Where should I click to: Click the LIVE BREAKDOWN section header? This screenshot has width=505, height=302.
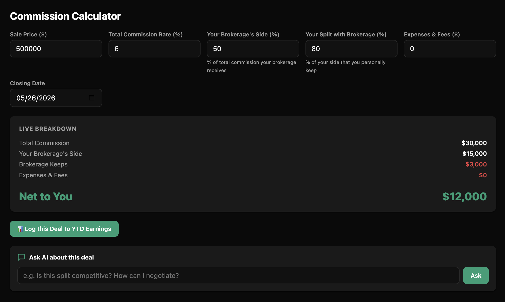pyautogui.click(x=48, y=129)
